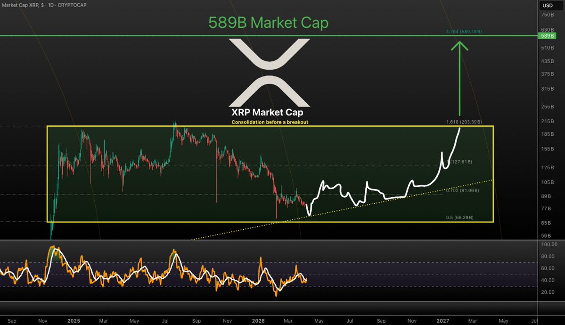Click the 105B price axis label
The width and height of the screenshot is (565, 325).
tap(548, 183)
